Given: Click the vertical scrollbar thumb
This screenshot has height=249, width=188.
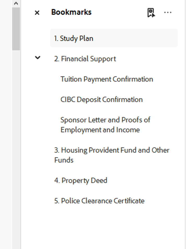Looking at the screenshot, I should tap(16, 29).
